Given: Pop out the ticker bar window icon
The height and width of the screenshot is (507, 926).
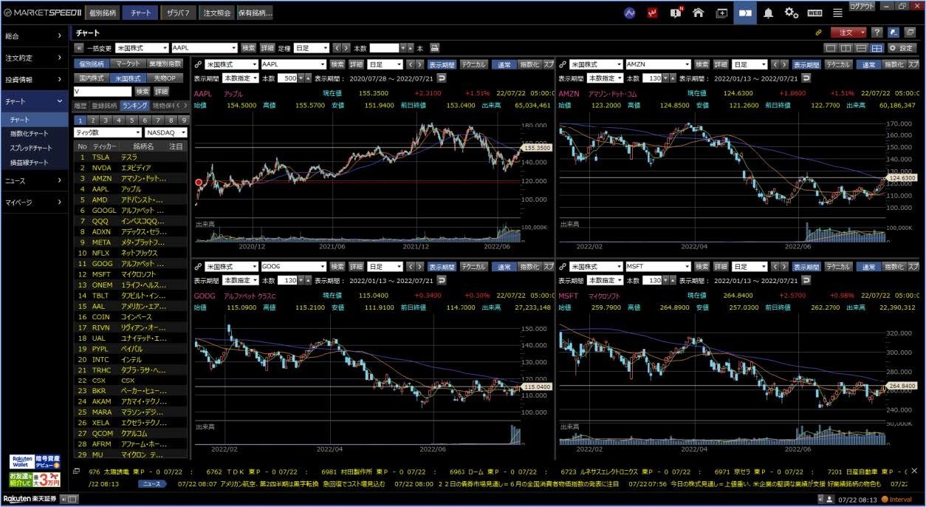Looking at the screenshot, I should 77,471.
